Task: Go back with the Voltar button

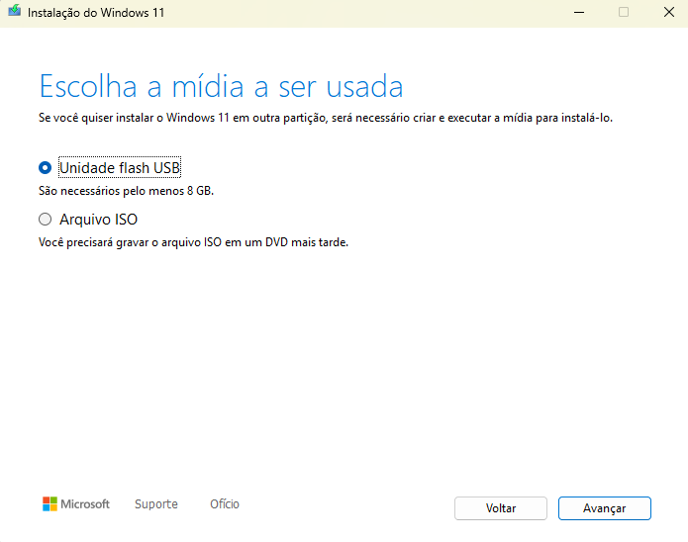Action: [501, 508]
